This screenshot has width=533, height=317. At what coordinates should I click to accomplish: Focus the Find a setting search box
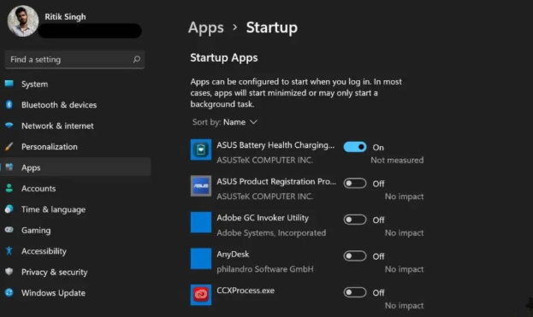coord(74,60)
